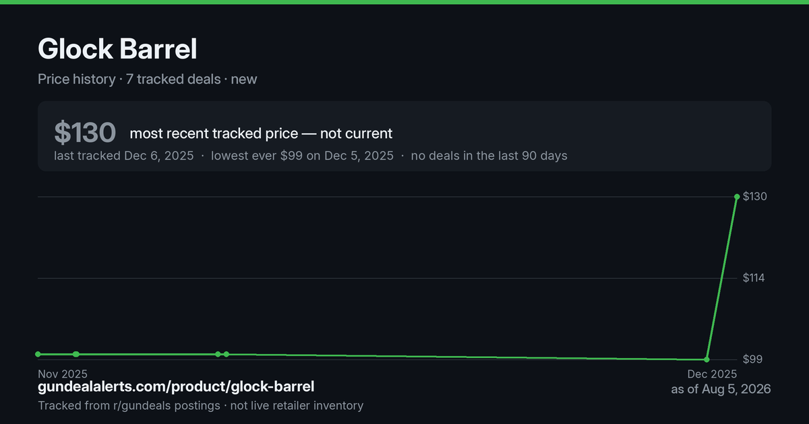809x424 pixels.
Task: Click 'no deals in the last 90 days'
Action: click(489, 155)
